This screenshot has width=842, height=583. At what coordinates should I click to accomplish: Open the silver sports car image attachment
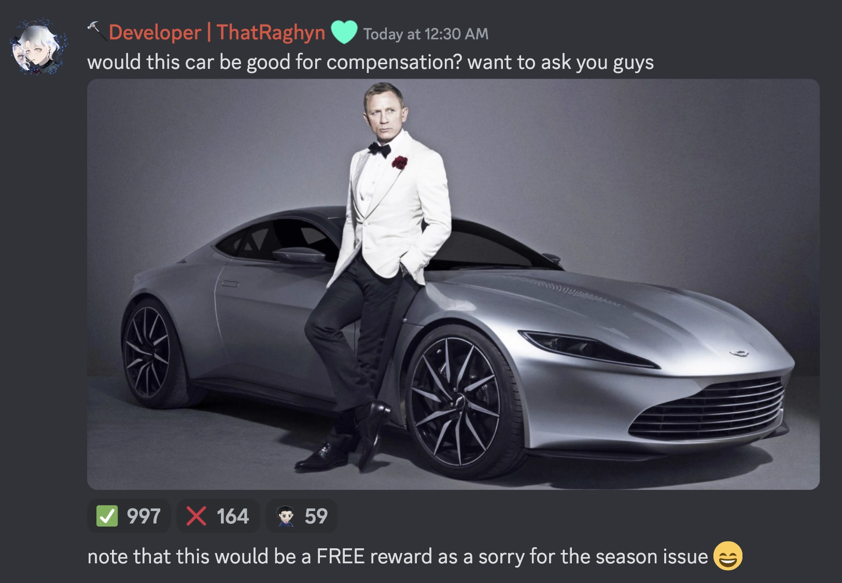(453, 284)
